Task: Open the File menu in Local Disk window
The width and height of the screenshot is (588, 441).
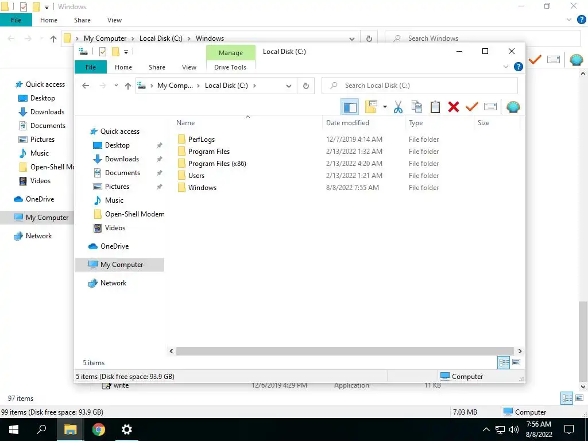Action: coord(90,67)
